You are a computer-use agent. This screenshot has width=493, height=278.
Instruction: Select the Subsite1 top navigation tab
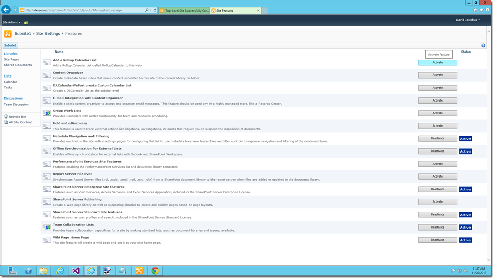pos(10,46)
